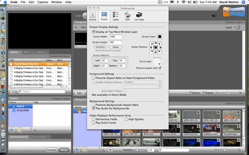Screen dimensions: 249x155
Task: Enable Play Every Frame checkbox
Action: [93, 123]
